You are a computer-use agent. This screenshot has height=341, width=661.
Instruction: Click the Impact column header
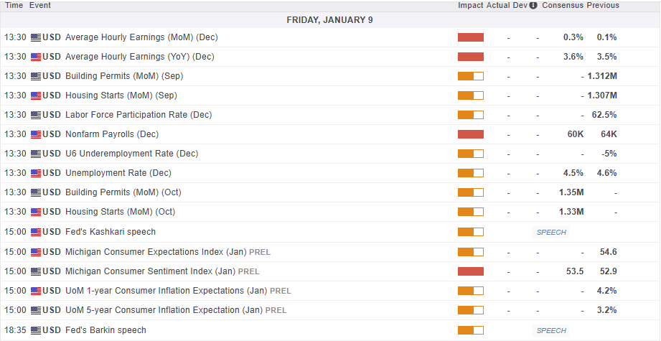(470, 5)
